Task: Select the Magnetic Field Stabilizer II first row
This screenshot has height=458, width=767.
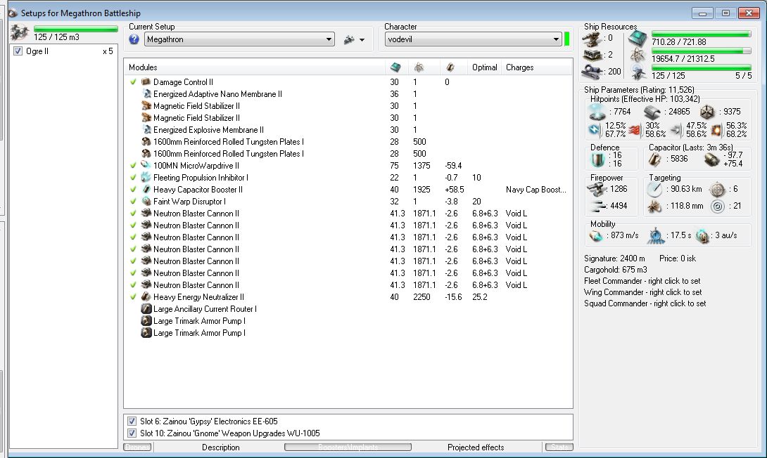Action: click(348, 106)
